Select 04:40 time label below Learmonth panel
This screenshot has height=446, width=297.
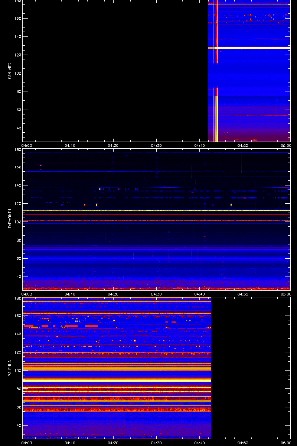199,294
